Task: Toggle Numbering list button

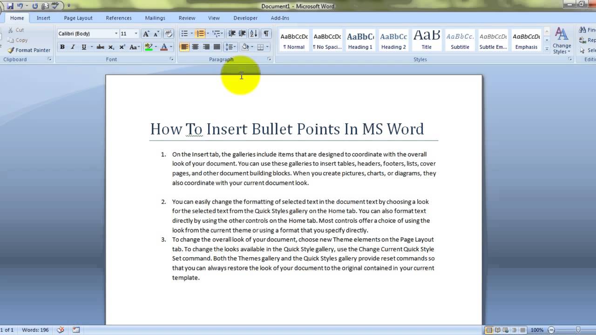Action: coord(200,33)
